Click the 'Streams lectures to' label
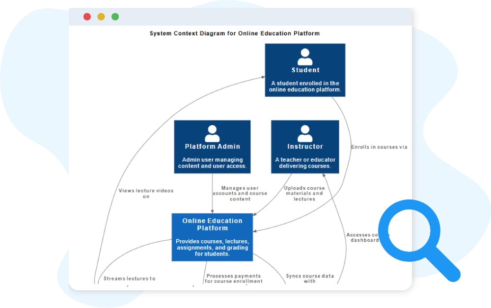The image size is (491, 308). (129, 279)
